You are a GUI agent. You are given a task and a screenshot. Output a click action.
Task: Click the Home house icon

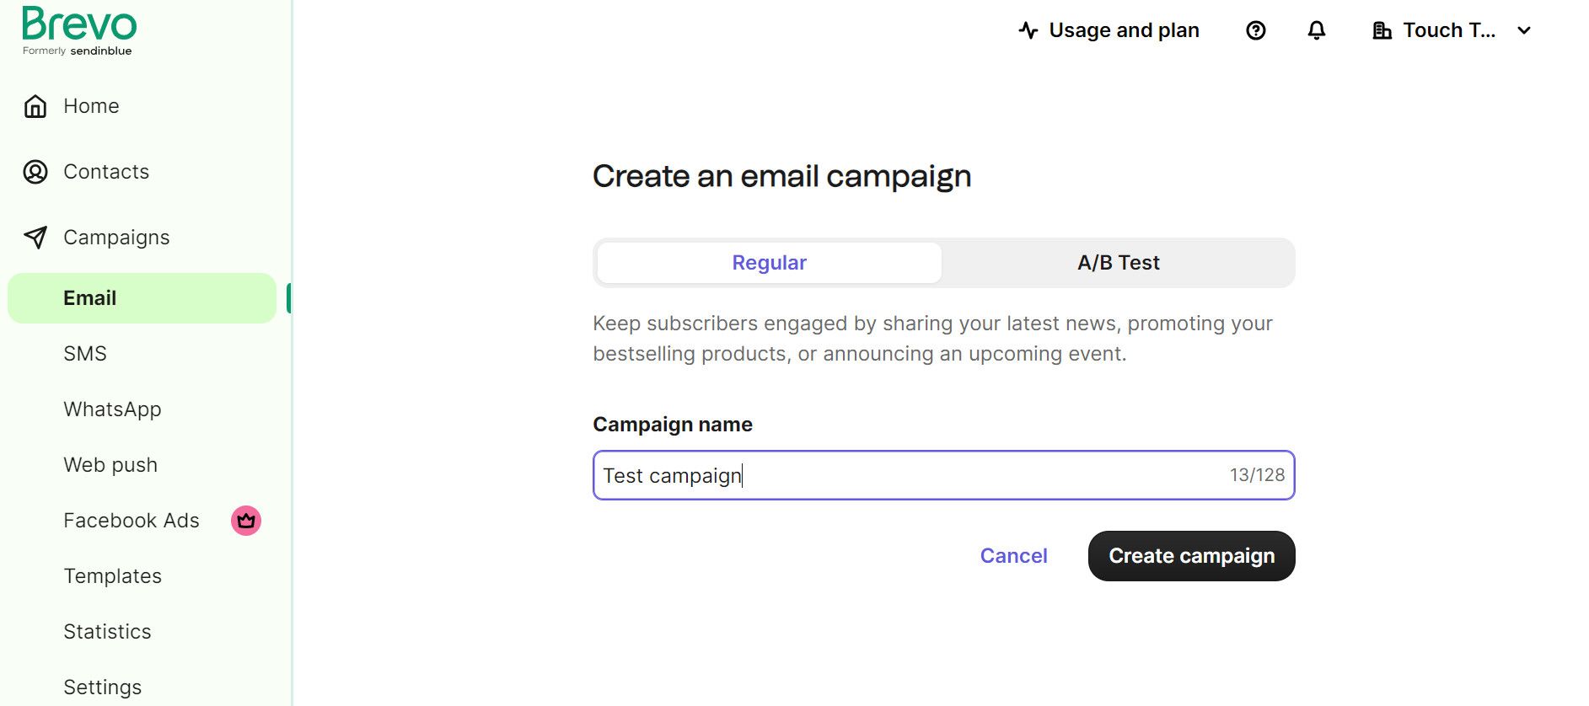click(35, 106)
